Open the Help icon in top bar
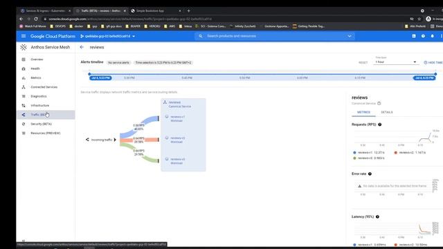 coord(423,36)
